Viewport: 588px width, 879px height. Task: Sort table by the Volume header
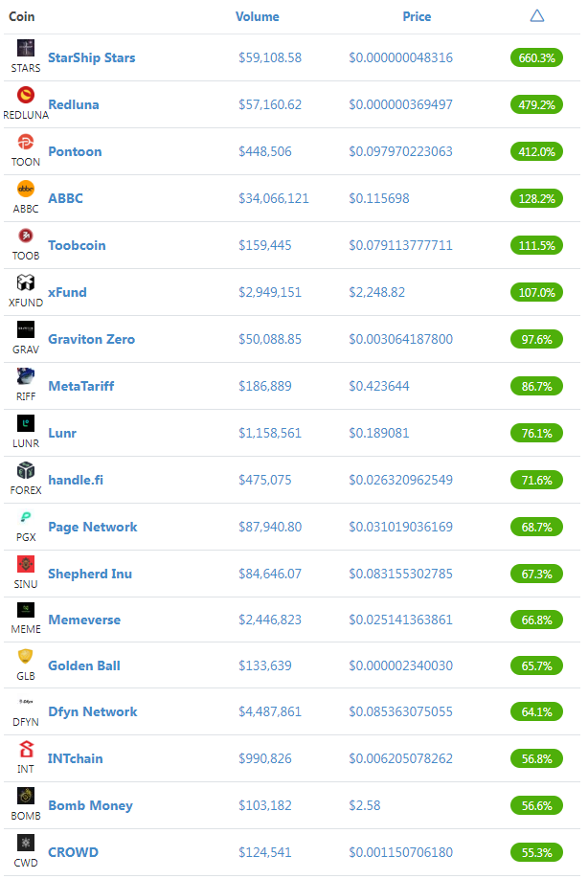coord(258,17)
